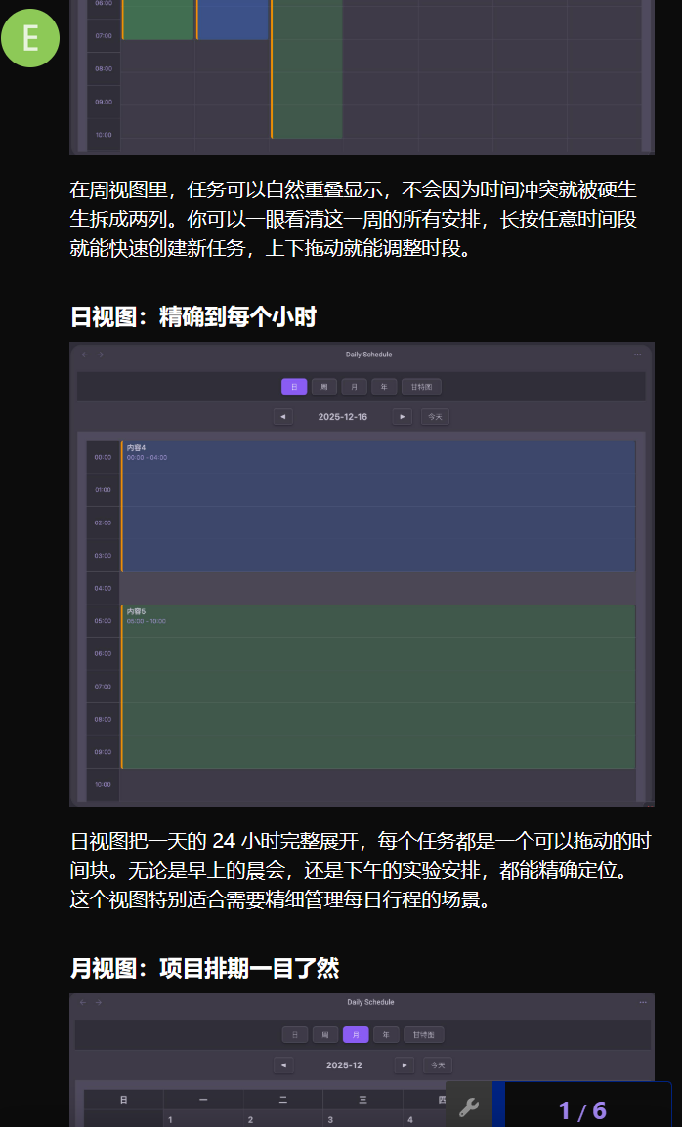Click next day arrow beside 2025-12-16
This screenshot has height=1127, width=682.
(x=402, y=417)
